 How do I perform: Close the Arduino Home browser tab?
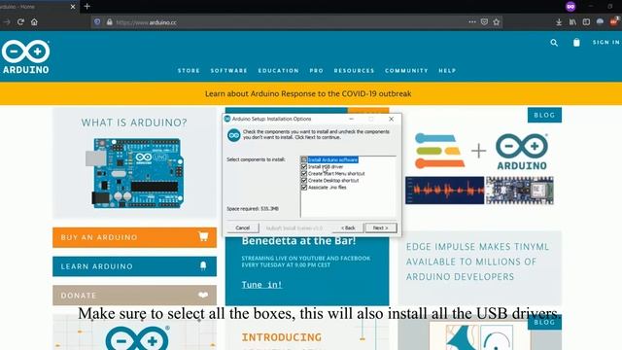(x=73, y=7)
